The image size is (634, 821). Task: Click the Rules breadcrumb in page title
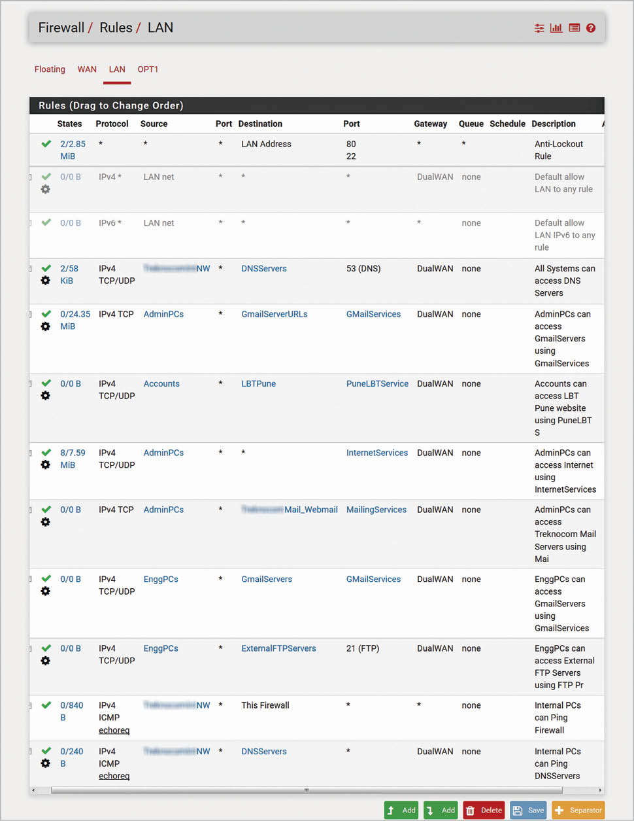point(116,27)
